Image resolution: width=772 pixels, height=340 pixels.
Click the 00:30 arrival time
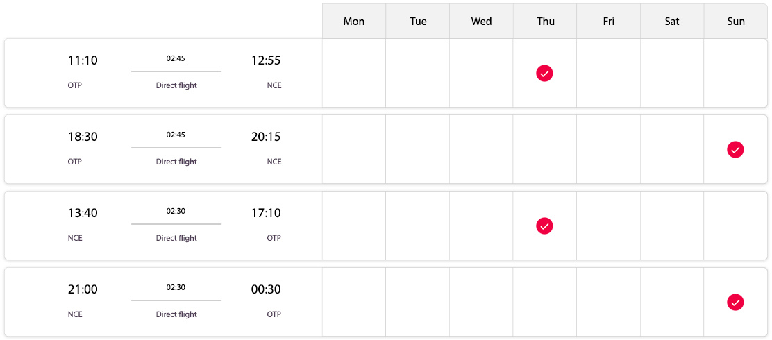266,289
